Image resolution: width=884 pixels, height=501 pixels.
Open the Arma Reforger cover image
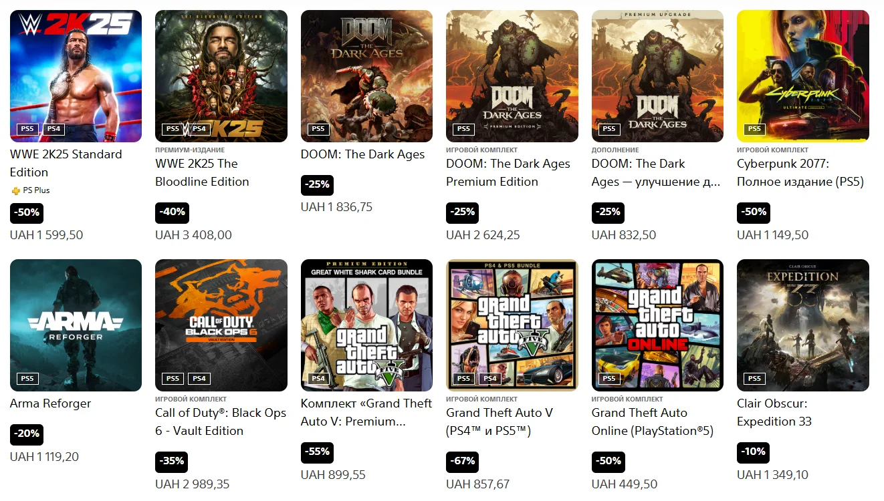coord(76,325)
